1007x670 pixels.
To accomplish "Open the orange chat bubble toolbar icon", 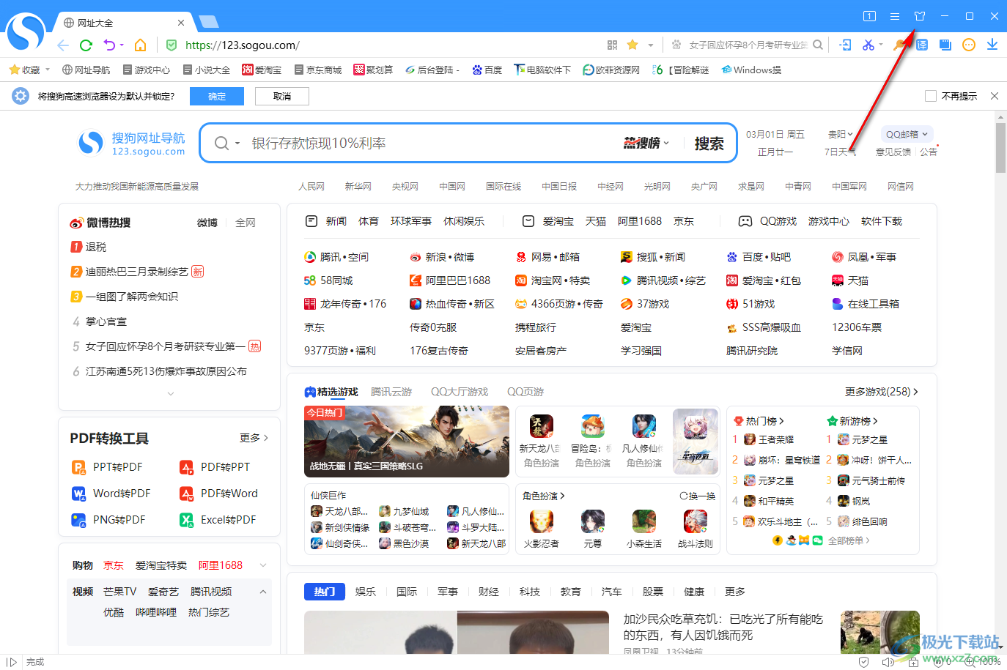I will pyautogui.click(x=969, y=45).
